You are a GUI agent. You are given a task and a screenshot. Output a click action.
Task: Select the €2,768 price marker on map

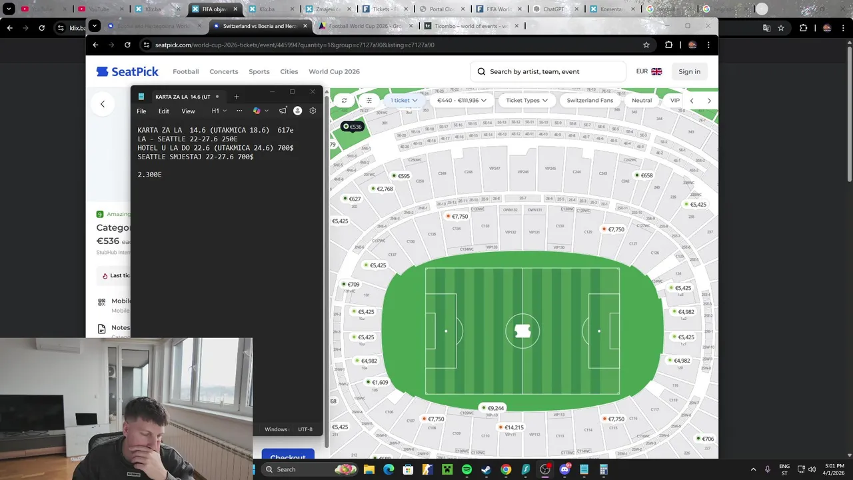point(382,189)
